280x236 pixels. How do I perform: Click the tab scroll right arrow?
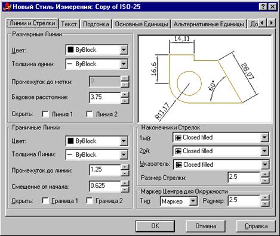click(x=271, y=23)
